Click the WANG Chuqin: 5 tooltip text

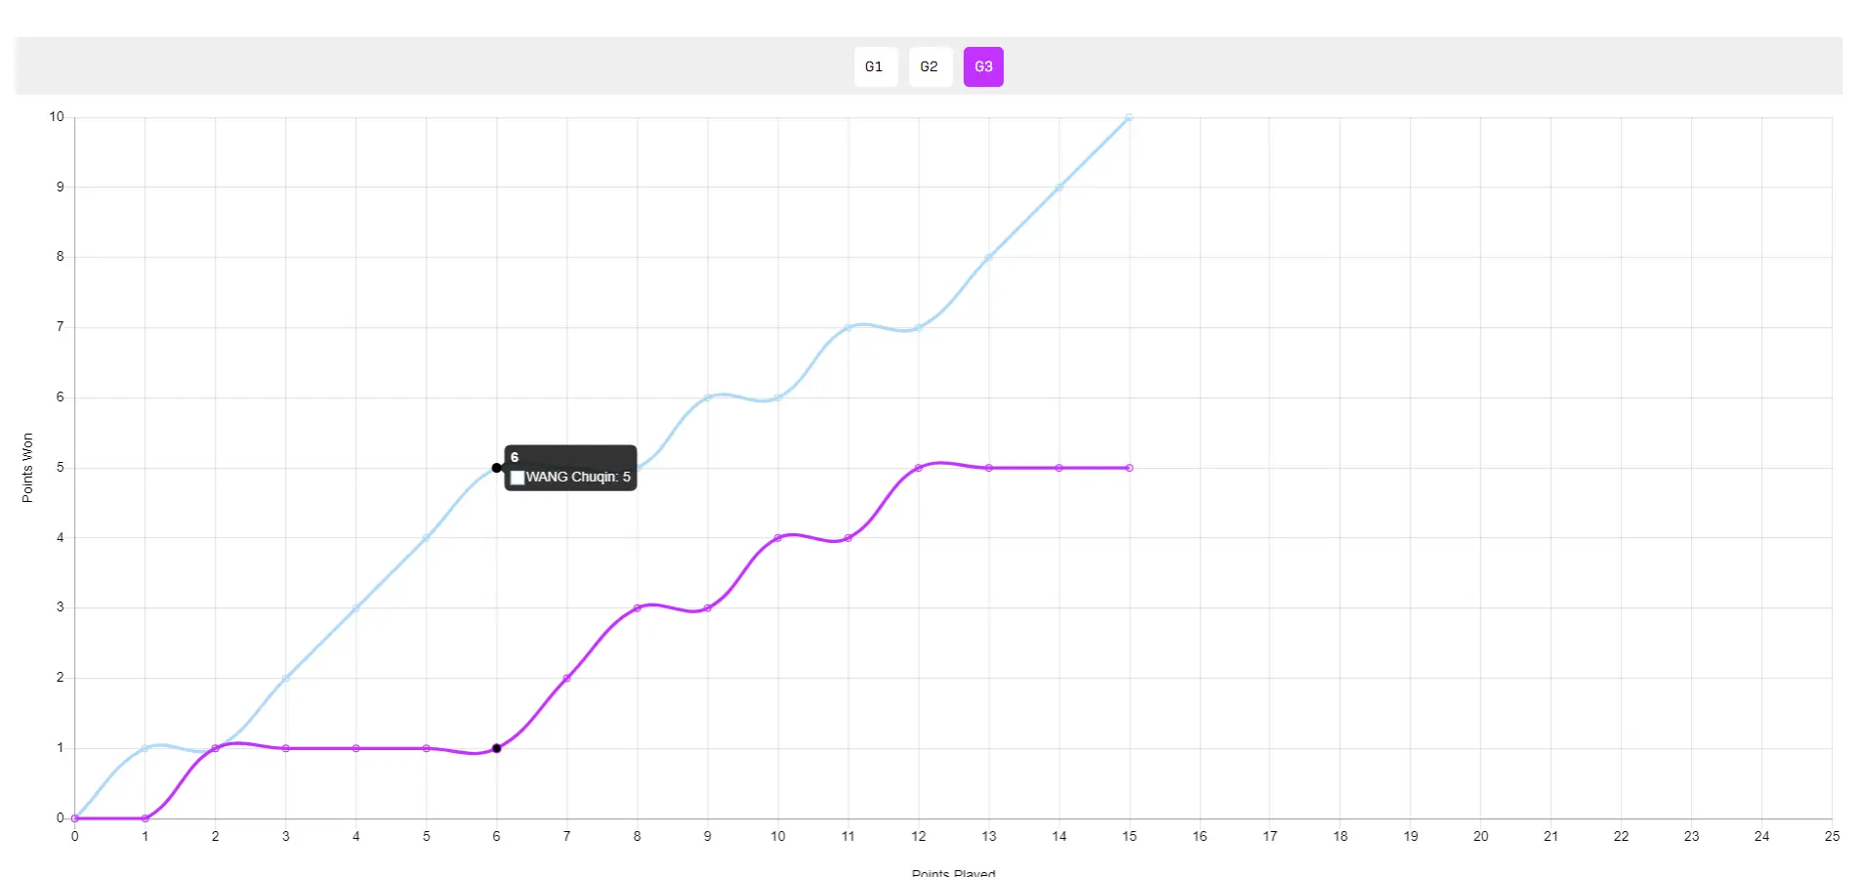[x=578, y=478]
